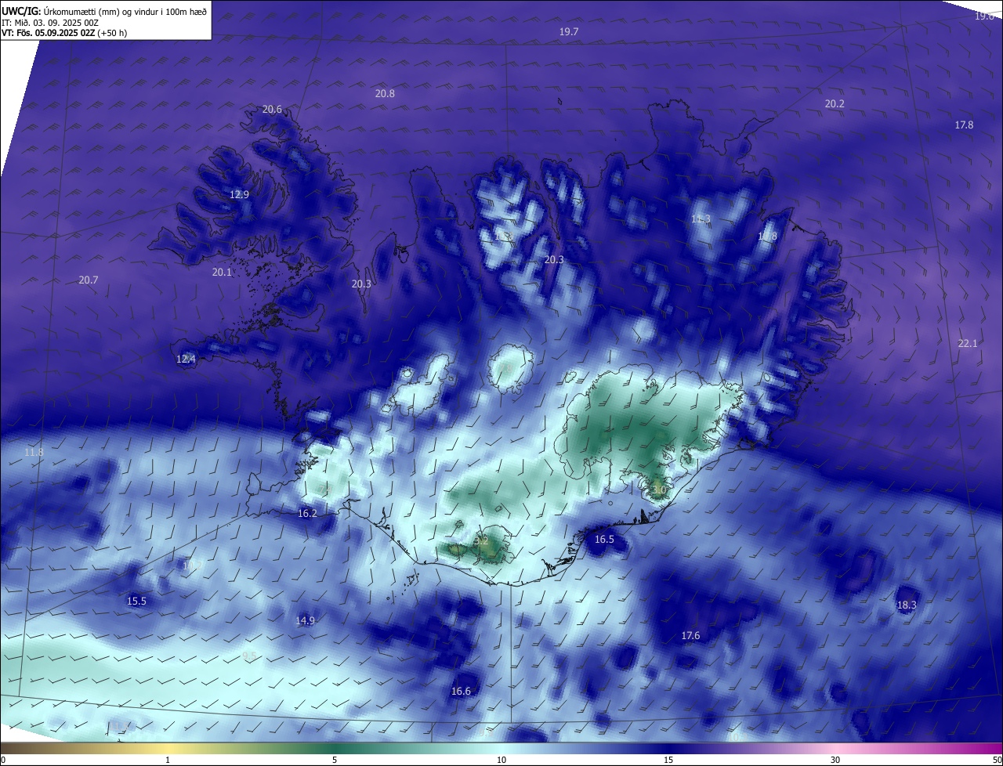Click the map value 16.6
This screenshot has width=1003, height=766.
pos(461,691)
